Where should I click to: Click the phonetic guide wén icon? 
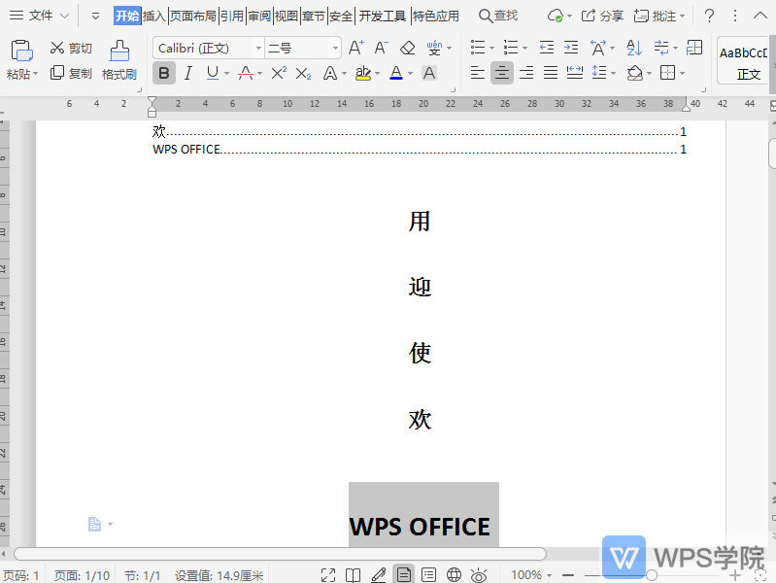click(x=434, y=48)
